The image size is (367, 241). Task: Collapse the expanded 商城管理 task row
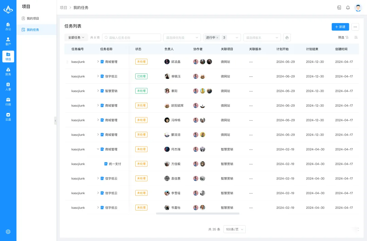click(x=98, y=149)
